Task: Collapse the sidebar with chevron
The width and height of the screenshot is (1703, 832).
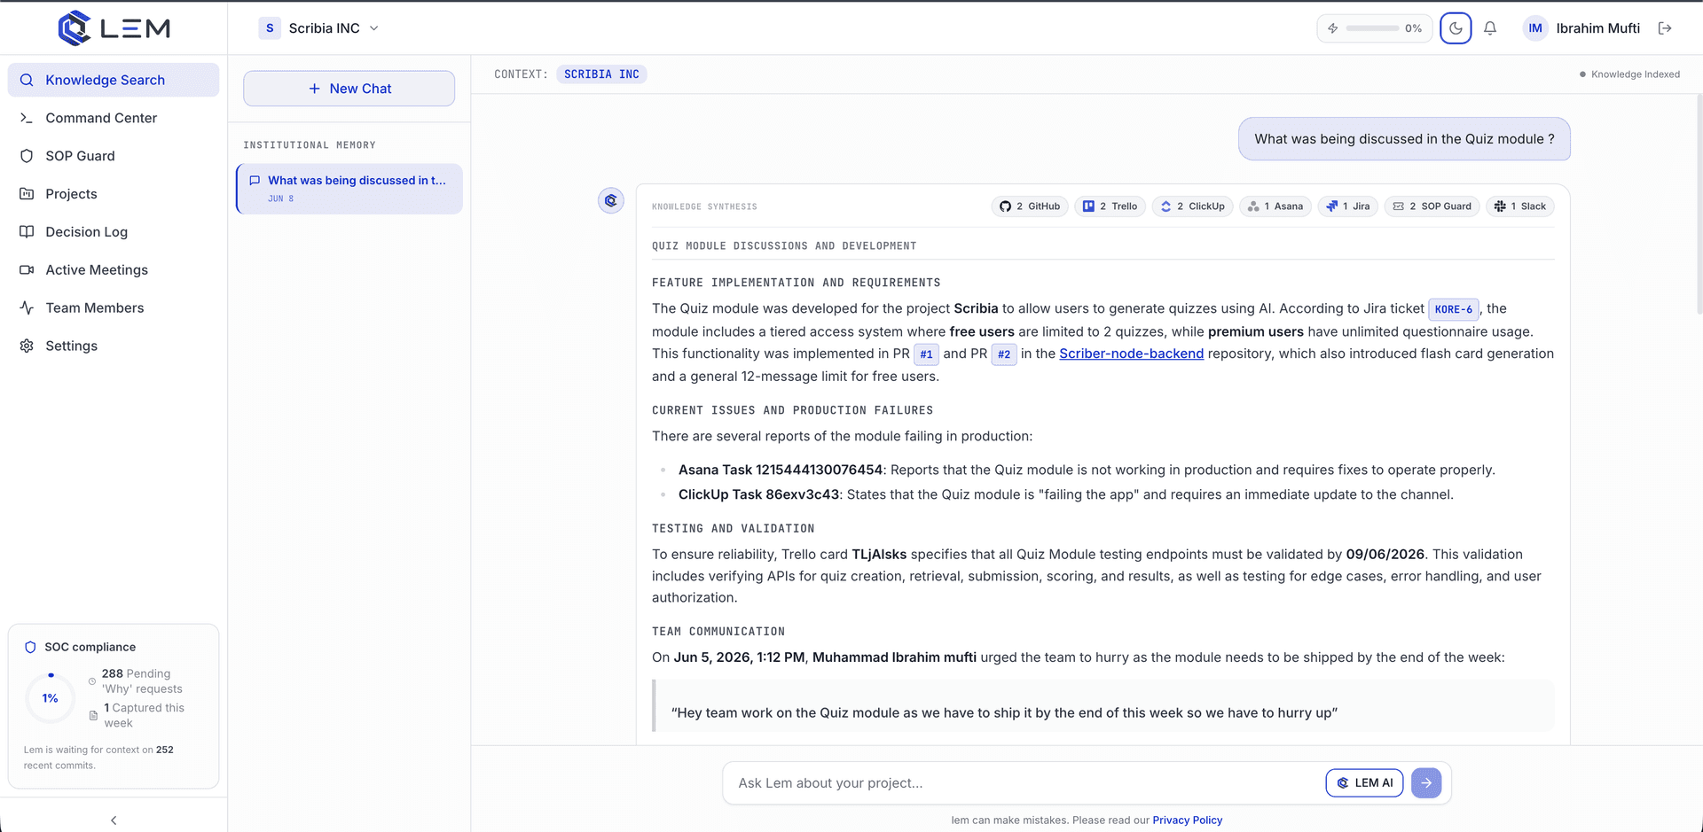Action: coord(114,820)
